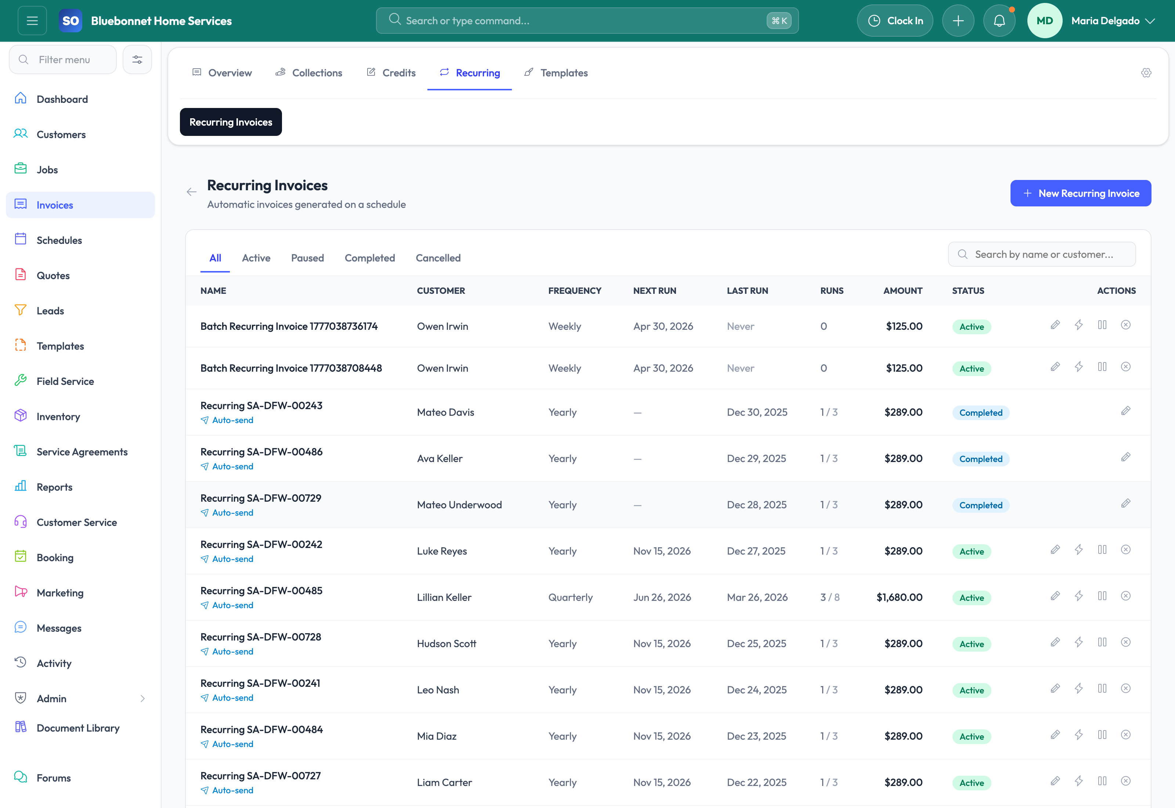Cancel Batch Recurring Invoice 1777038736174
Viewport: 1175px width, 808px height.
[1125, 325]
